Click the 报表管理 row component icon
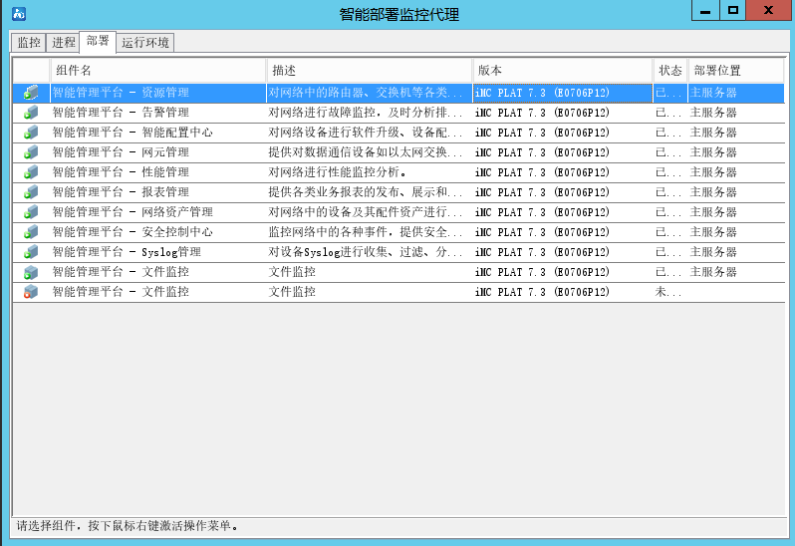This screenshot has width=795, height=546. click(x=31, y=192)
